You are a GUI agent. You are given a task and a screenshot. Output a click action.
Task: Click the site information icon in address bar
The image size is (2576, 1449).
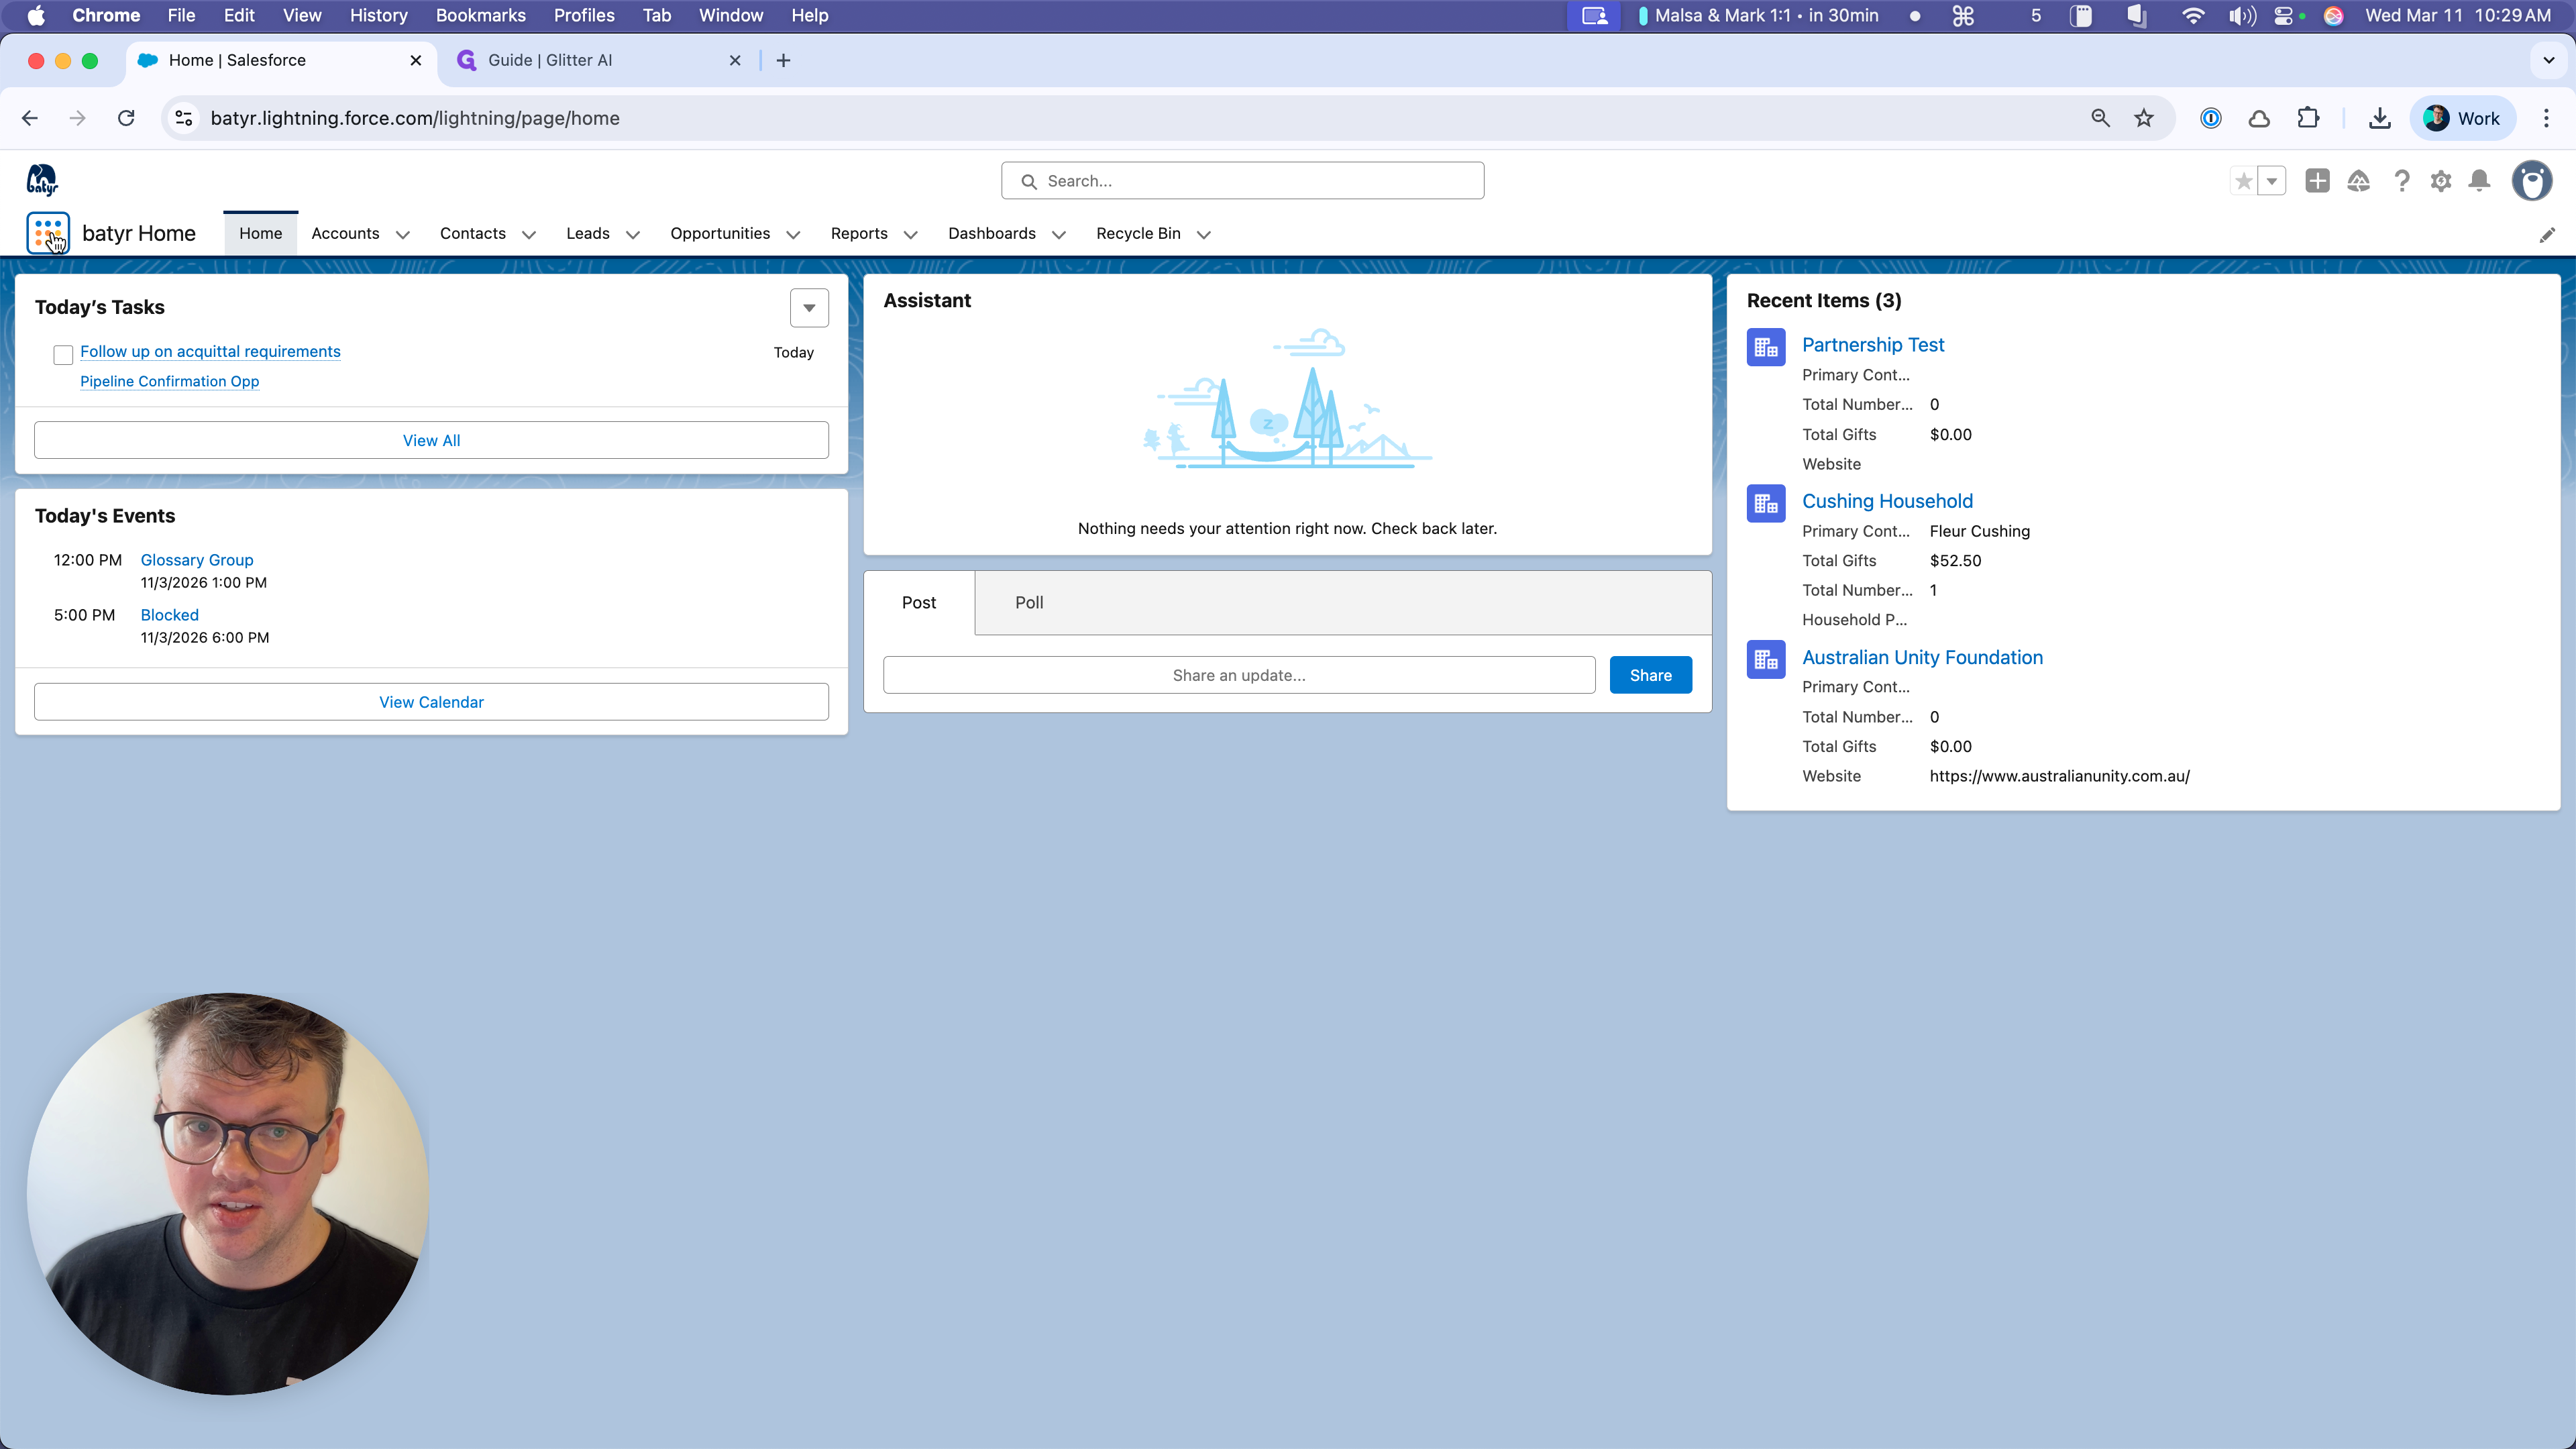click(184, 118)
